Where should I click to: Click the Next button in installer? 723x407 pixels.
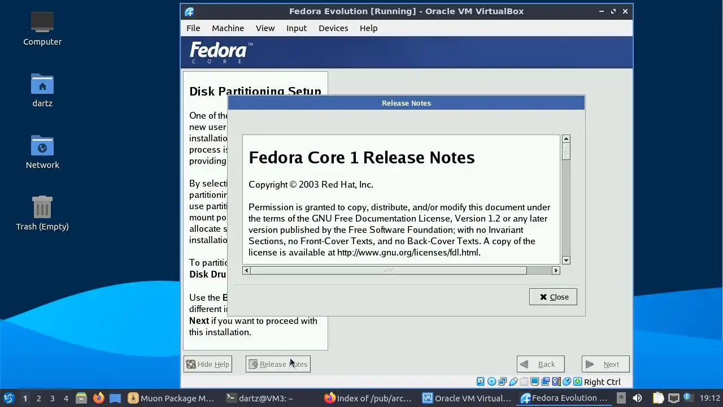pos(606,364)
